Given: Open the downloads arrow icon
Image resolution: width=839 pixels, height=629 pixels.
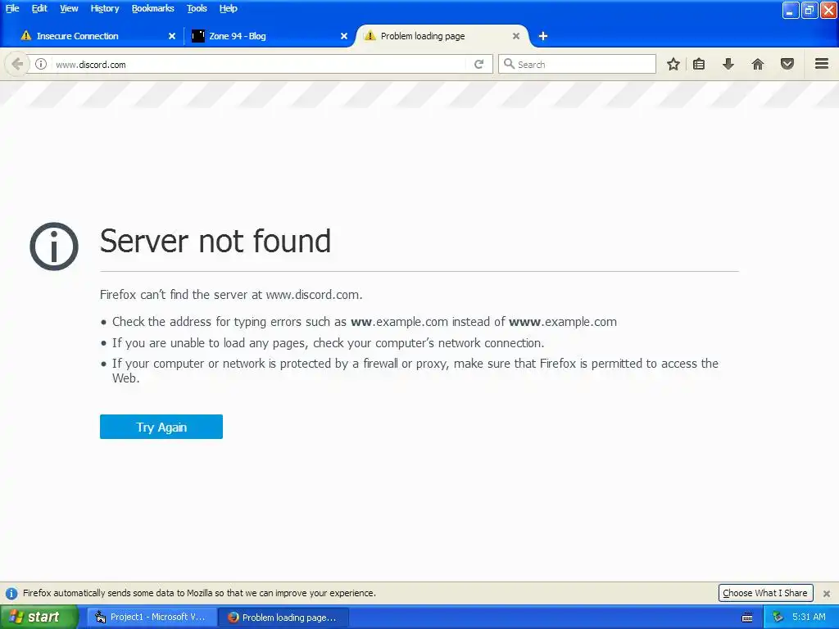Looking at the screenshot, I should 728,64.
